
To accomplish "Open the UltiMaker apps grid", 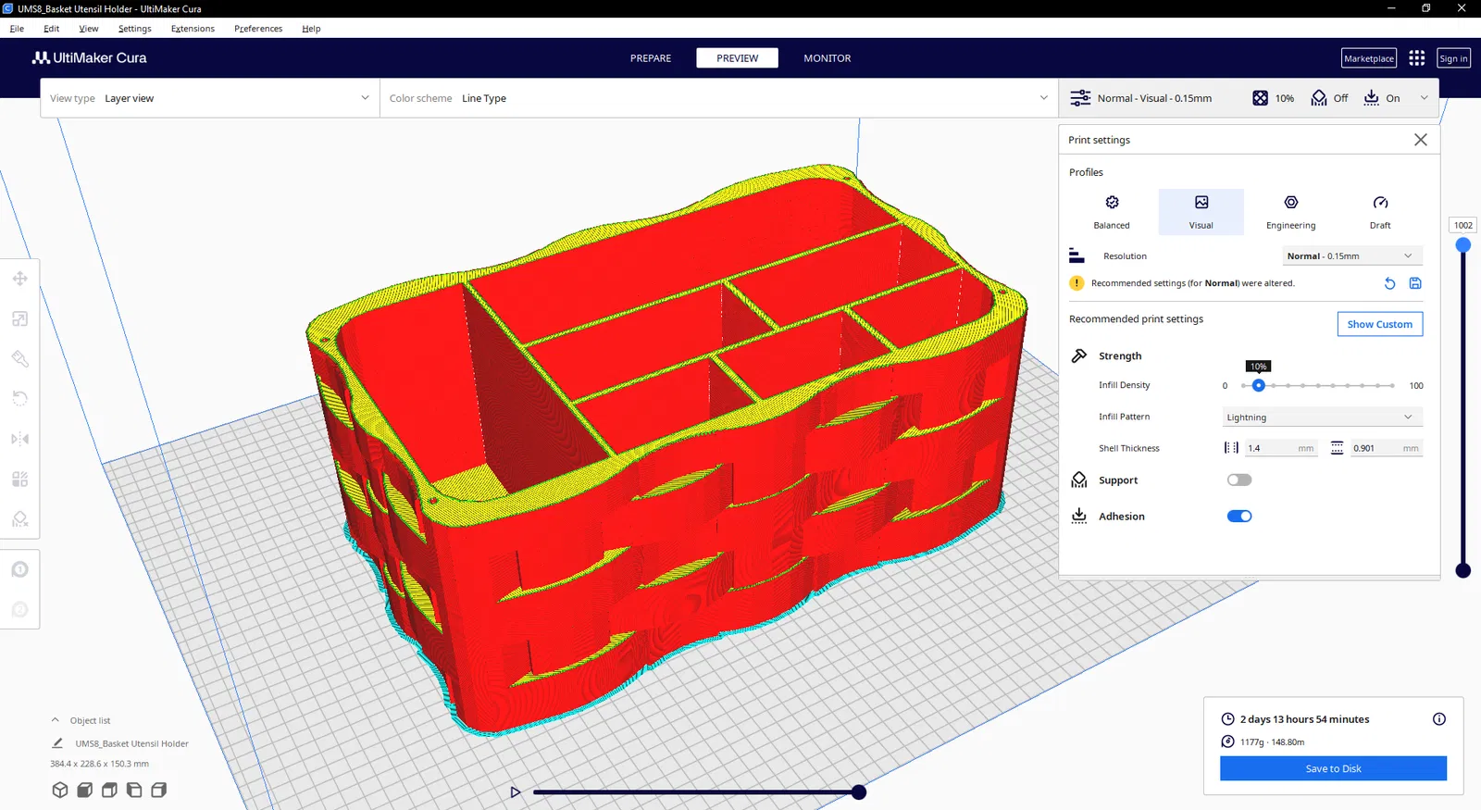I will click(1416, 58).
